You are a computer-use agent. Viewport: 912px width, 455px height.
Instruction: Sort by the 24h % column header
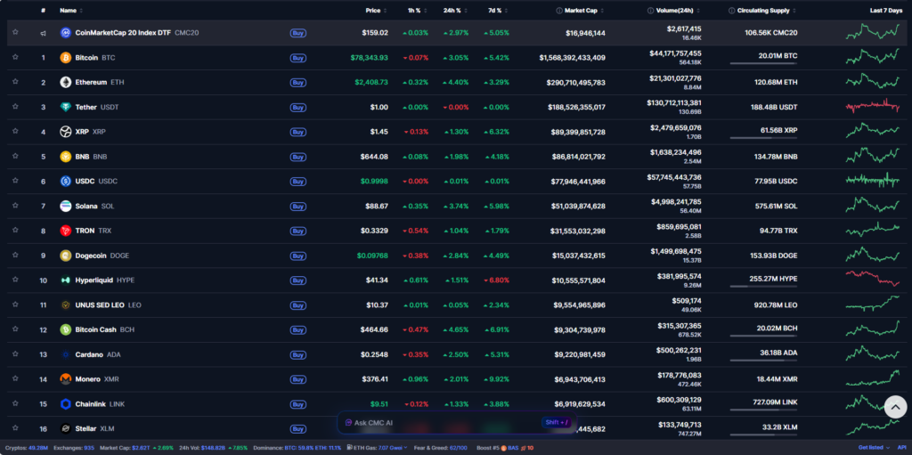pyautogui.click(x=454, y=11)
